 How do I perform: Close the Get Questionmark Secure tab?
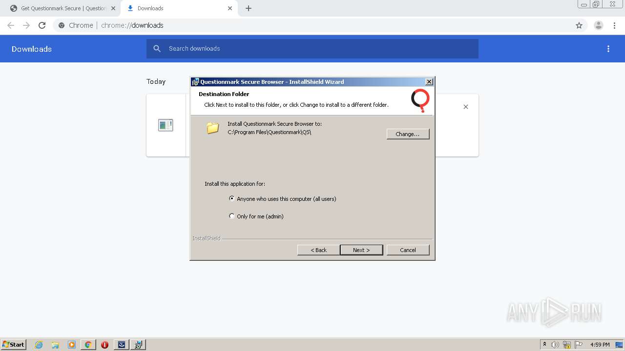click(x=113, y=8)
